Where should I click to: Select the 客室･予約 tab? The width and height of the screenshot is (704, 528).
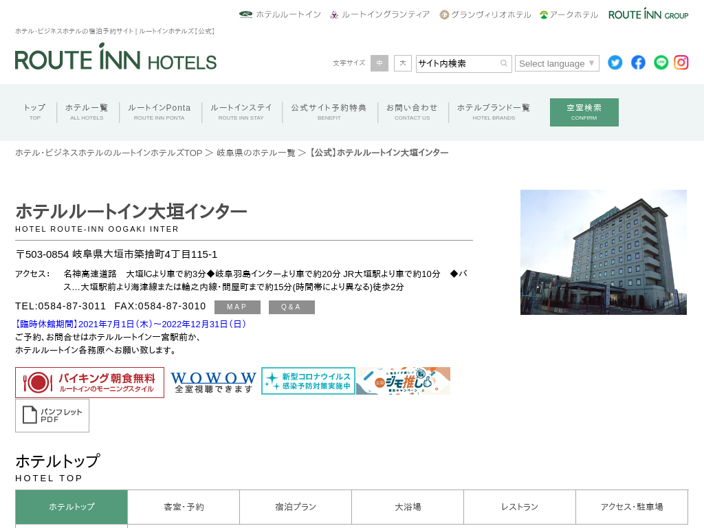[x=184, y=507]
